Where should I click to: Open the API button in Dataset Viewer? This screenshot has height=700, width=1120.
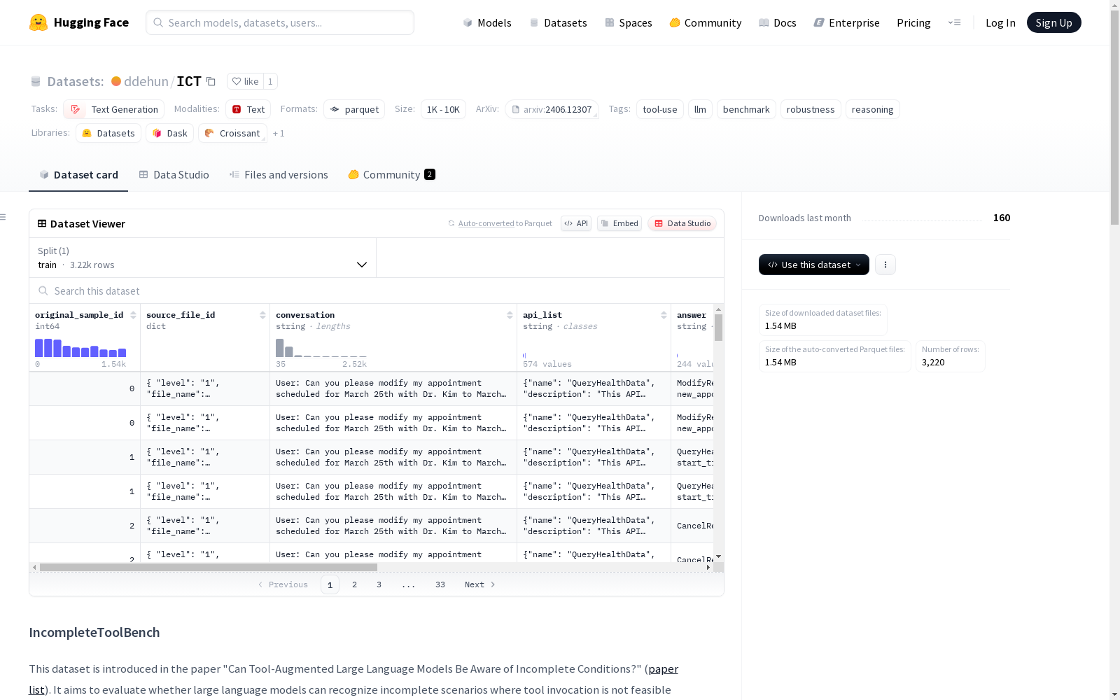click(x=576, y=223)
